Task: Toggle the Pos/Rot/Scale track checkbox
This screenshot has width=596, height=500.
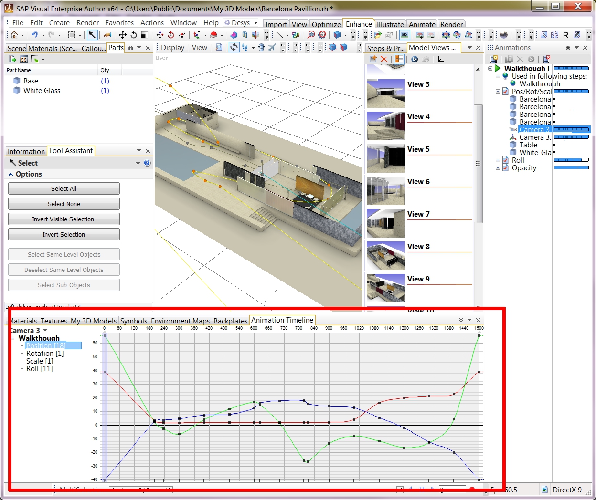Action: [x=505, y=92]
